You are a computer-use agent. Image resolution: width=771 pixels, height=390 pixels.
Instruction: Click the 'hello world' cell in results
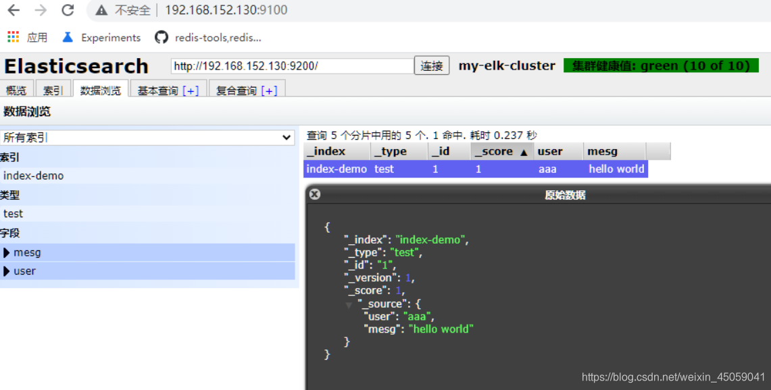point(617,169)
